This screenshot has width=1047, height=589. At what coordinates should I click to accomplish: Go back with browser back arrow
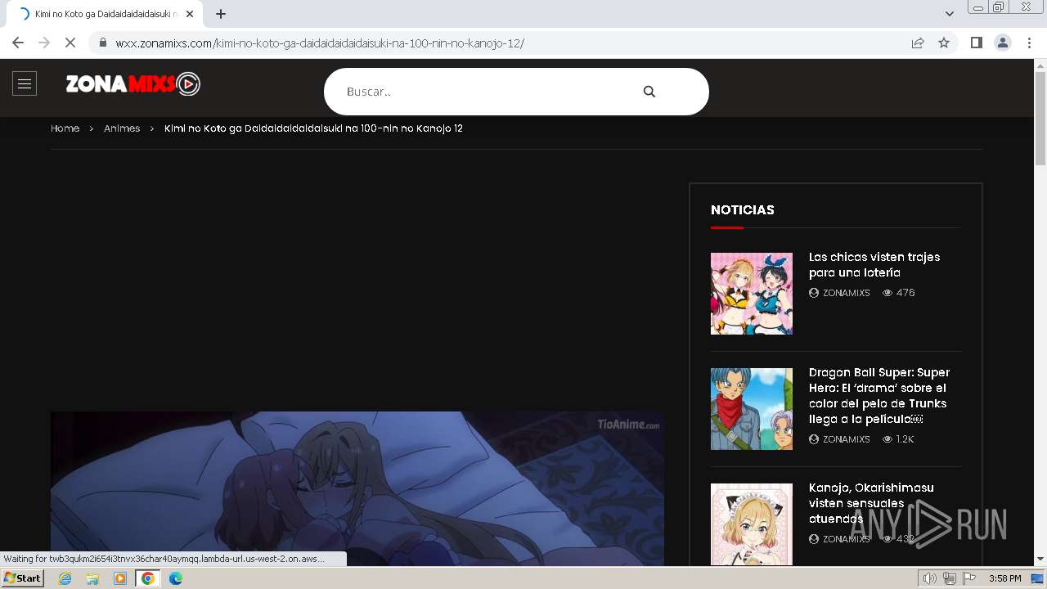pos(18,43)
